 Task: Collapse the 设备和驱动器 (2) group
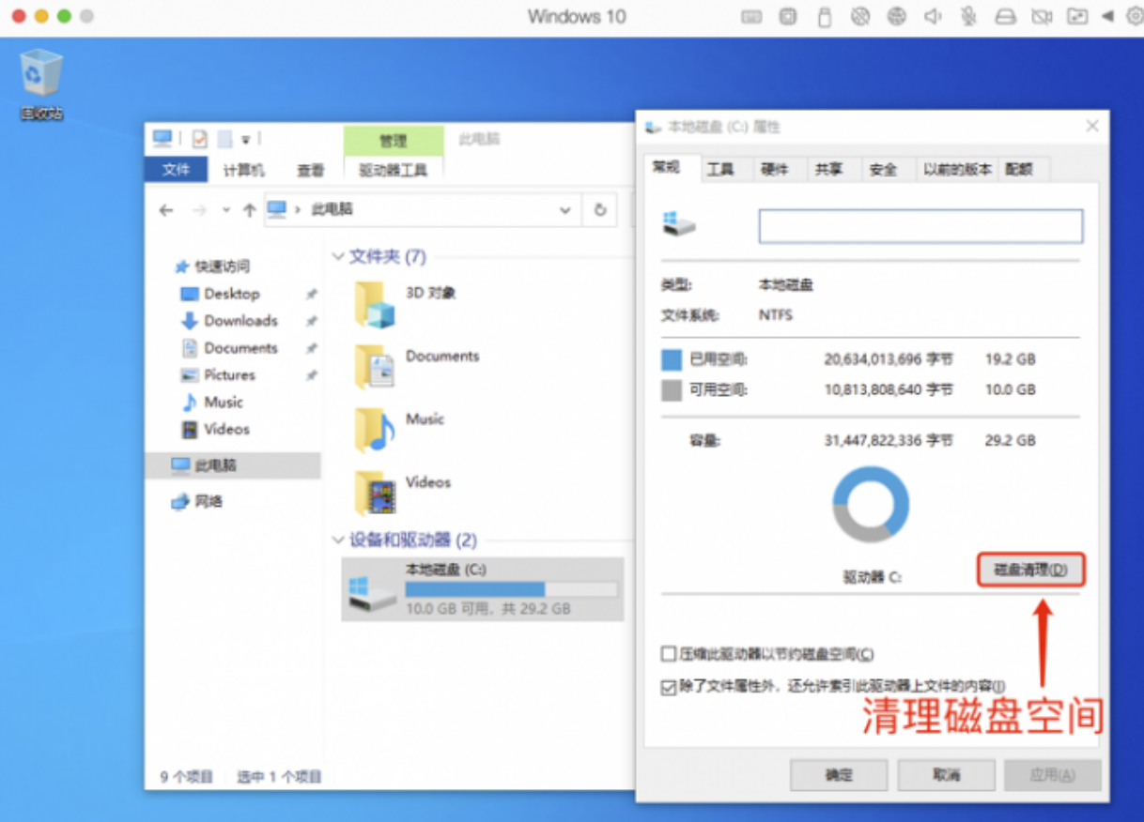pos(339,540)
